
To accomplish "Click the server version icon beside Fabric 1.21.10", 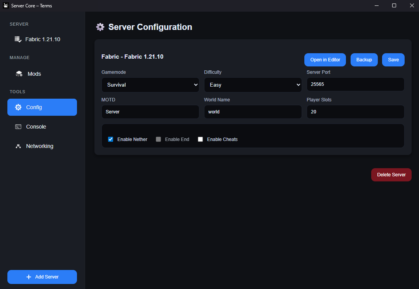I will [x=18, y=39].
